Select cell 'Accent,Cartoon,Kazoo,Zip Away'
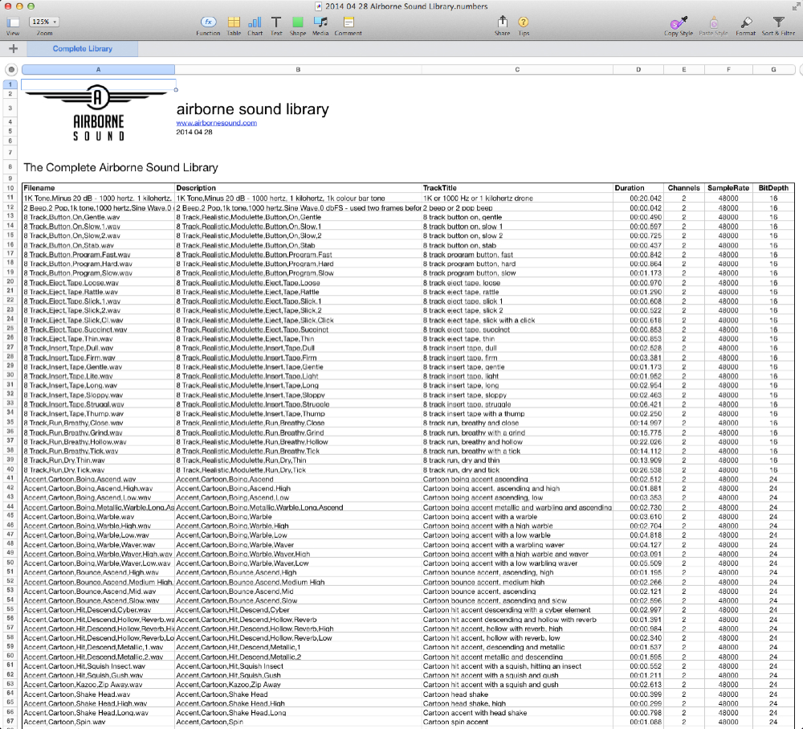Viewport: 803px width, 729px height. click(x=298, y=685)
